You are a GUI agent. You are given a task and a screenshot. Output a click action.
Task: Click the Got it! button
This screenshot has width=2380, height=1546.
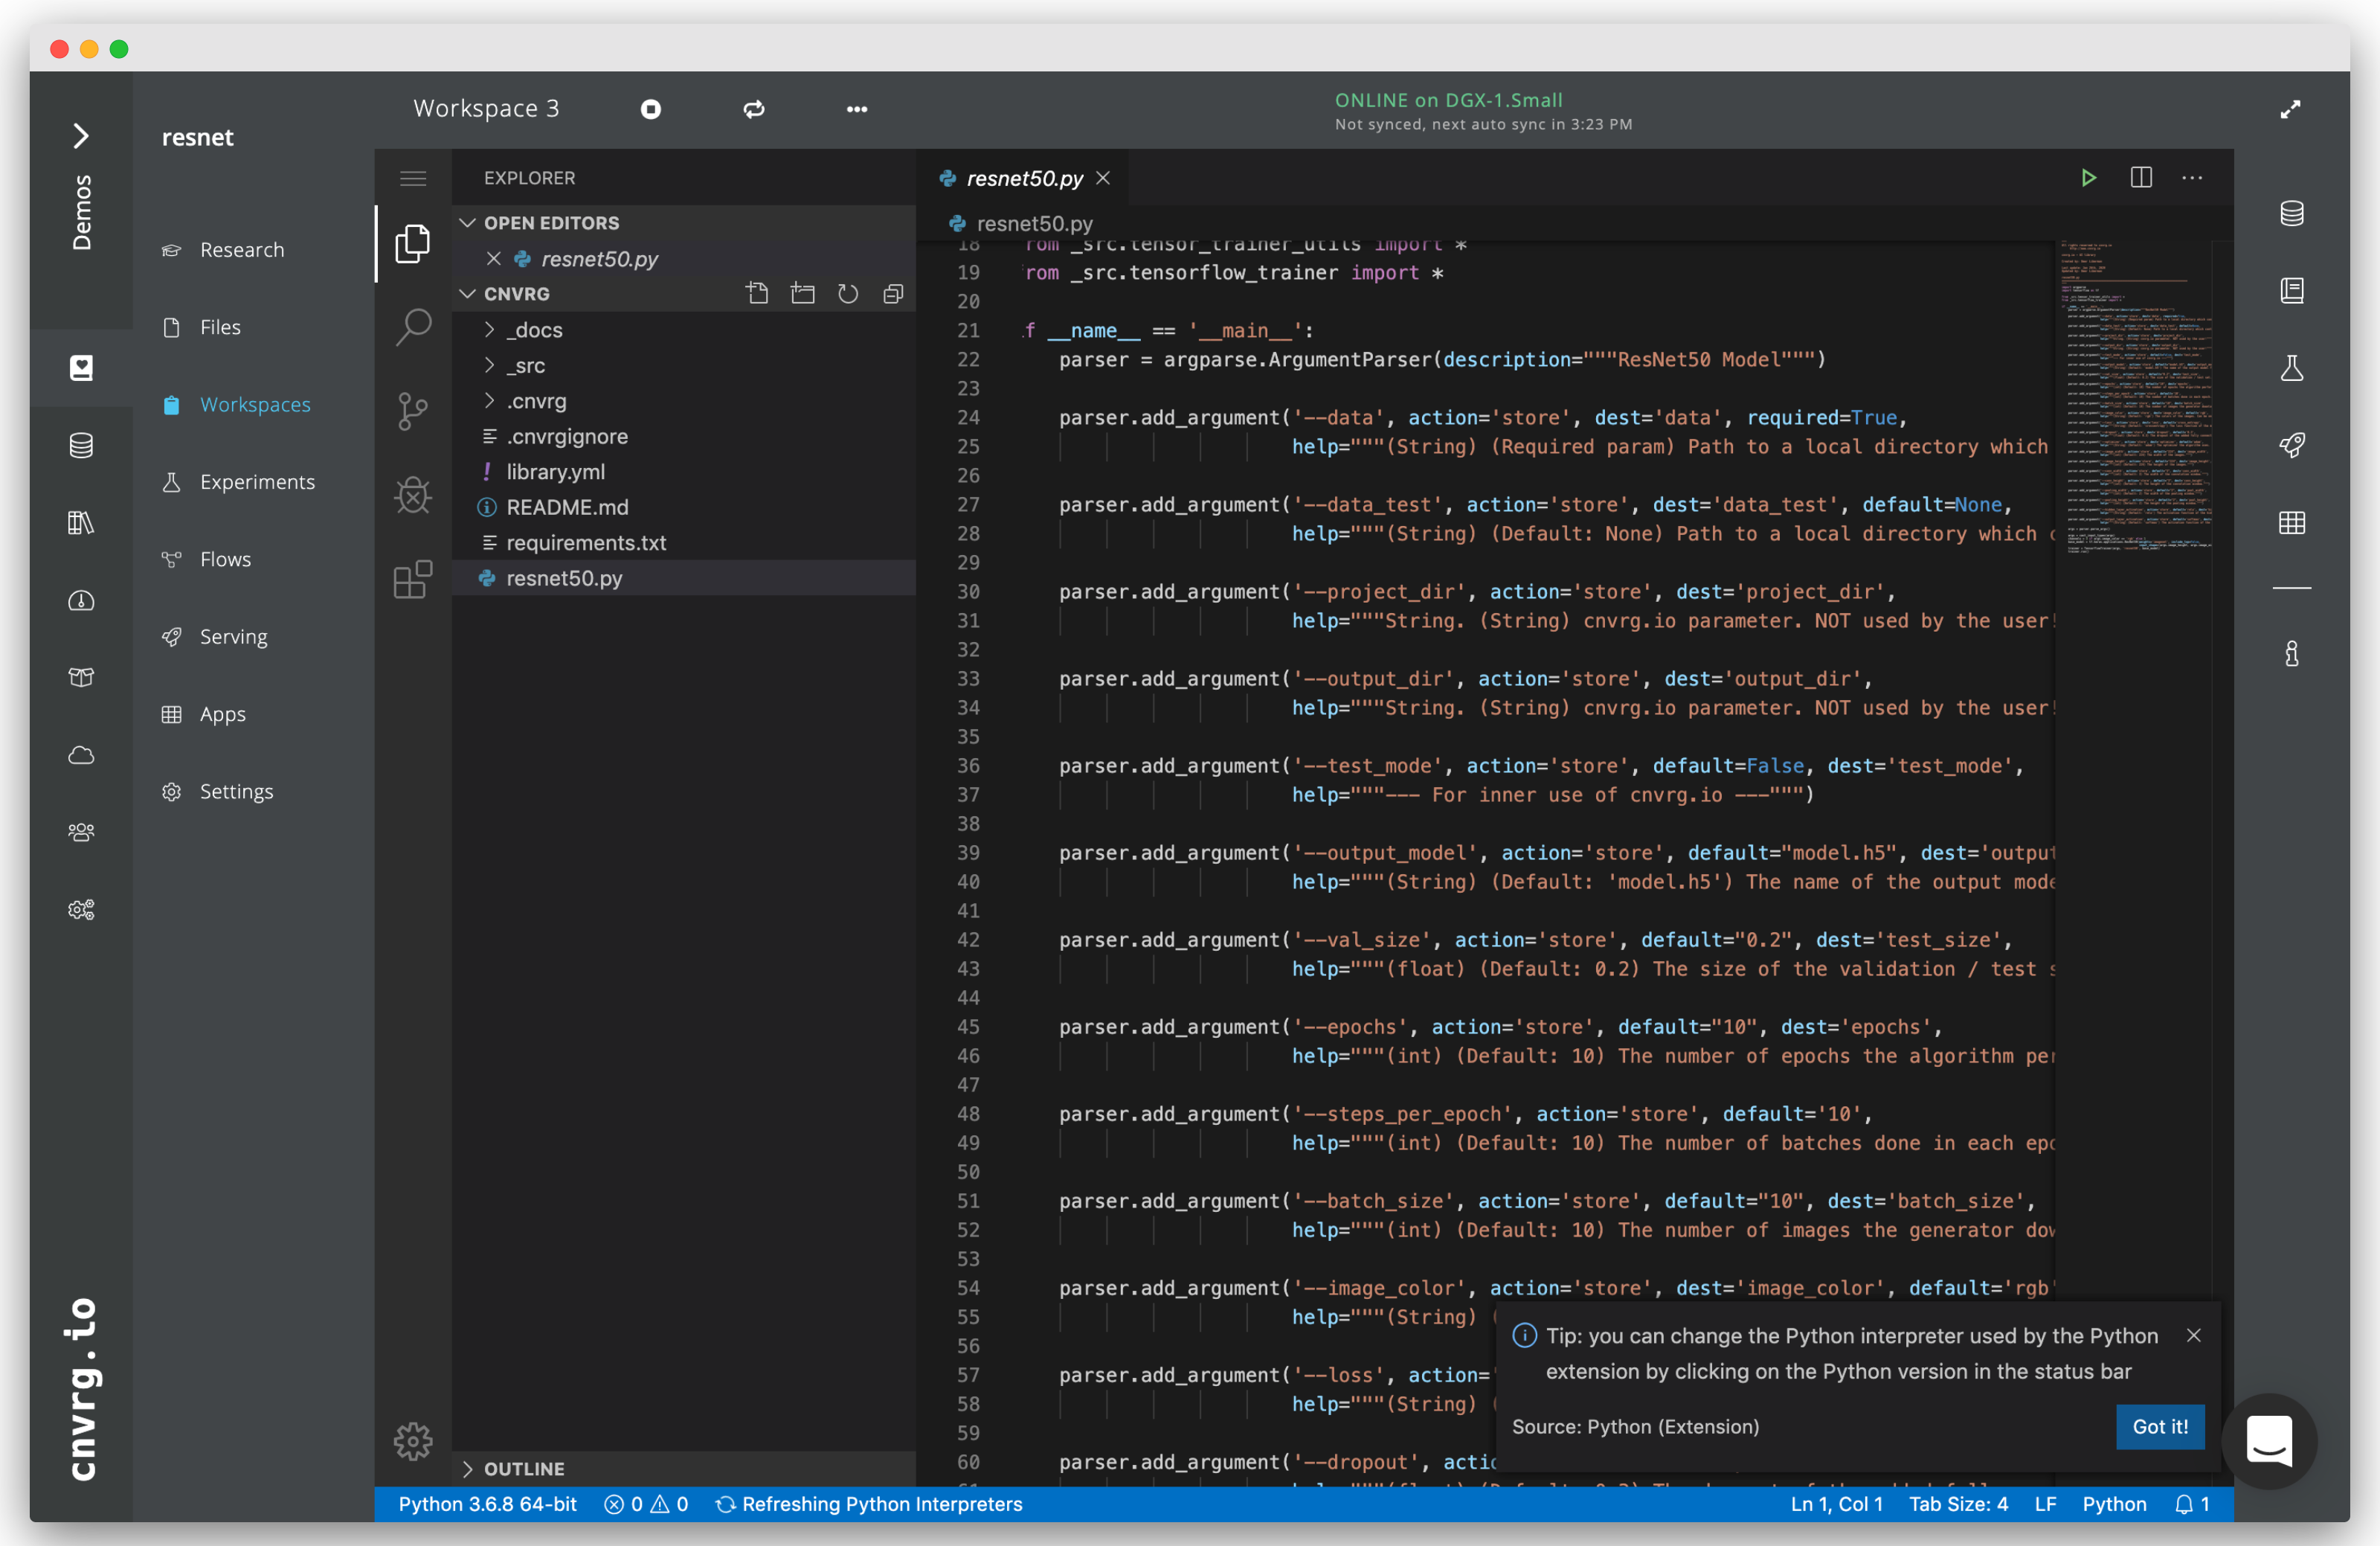tap(2159, 1426)
